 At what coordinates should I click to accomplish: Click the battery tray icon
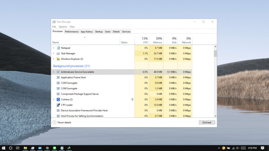228,148
